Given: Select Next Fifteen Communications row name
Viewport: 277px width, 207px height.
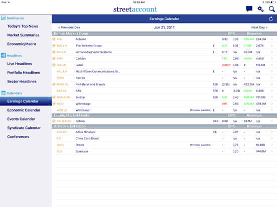Looking at the screenshot, I should [x=98, y=71].
